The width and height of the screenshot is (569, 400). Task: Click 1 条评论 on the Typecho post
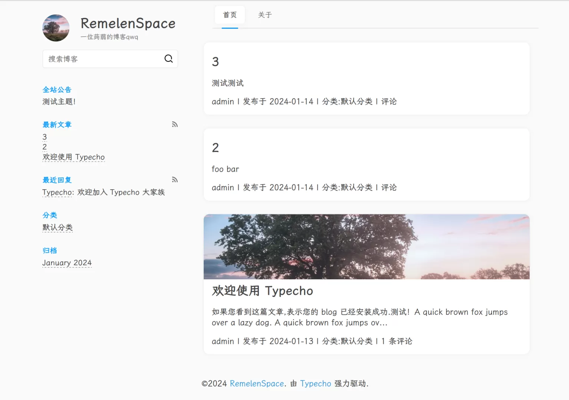[397, 341]
